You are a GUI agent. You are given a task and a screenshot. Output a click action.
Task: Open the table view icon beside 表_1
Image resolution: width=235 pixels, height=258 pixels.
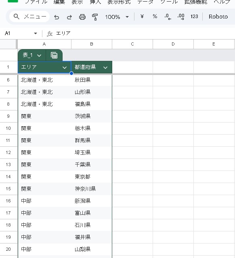54,55
